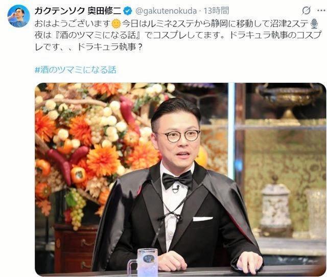This screenshot has height=277, width=327.
Task: Click the sun emoji in the tweet
Action: [x=116, y=24]
